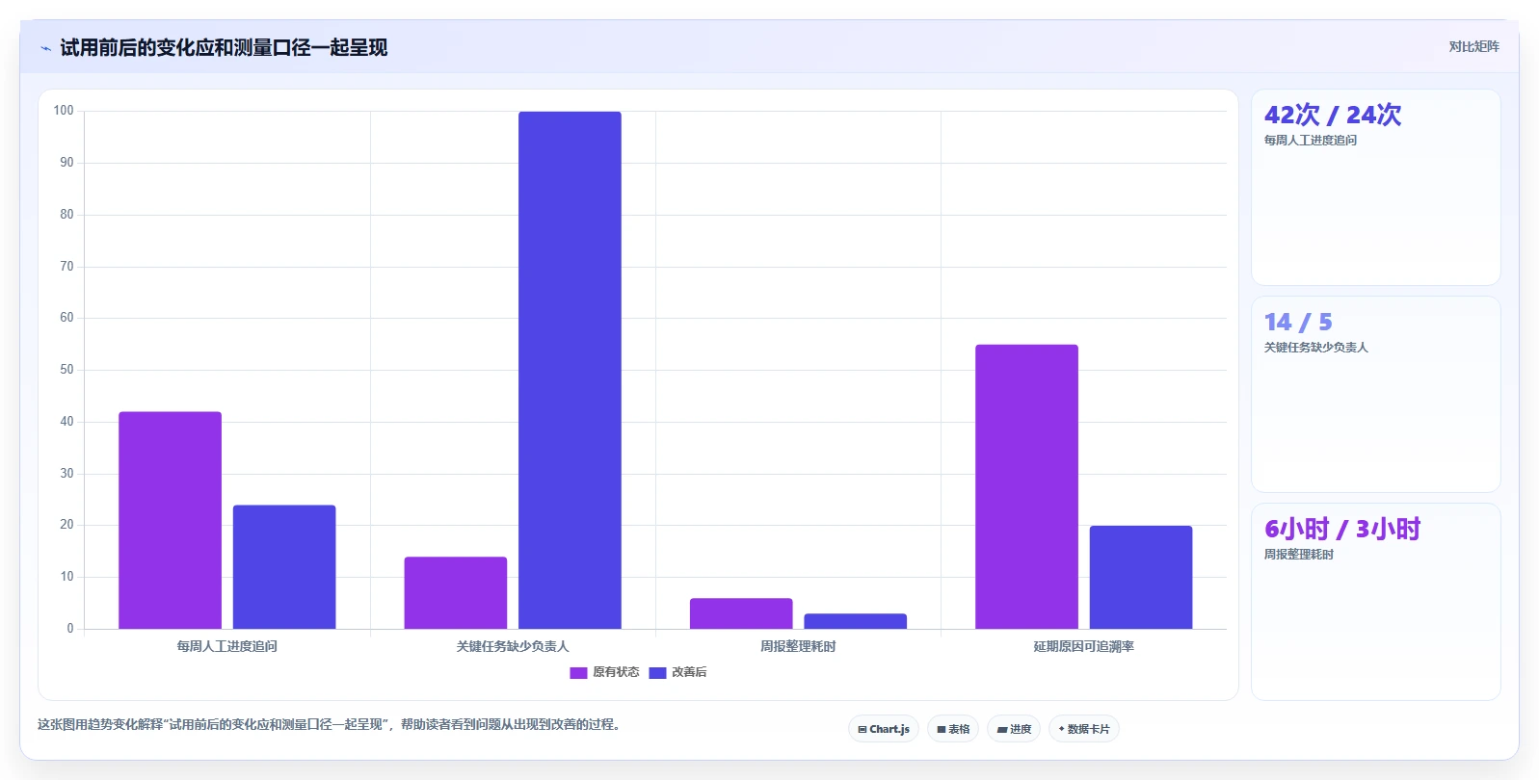Click the y-axis value 100
The width and height of the screenshot is (1539, 780).
64,111
